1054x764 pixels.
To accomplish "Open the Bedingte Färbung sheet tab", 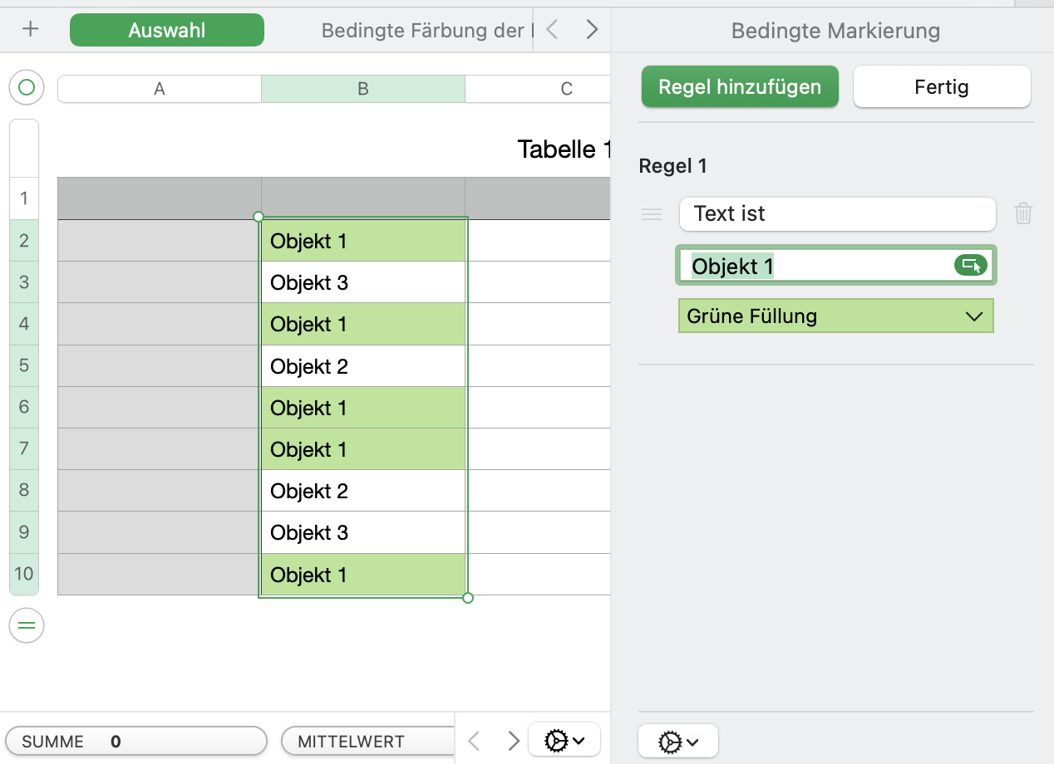I will coord(422,31).
